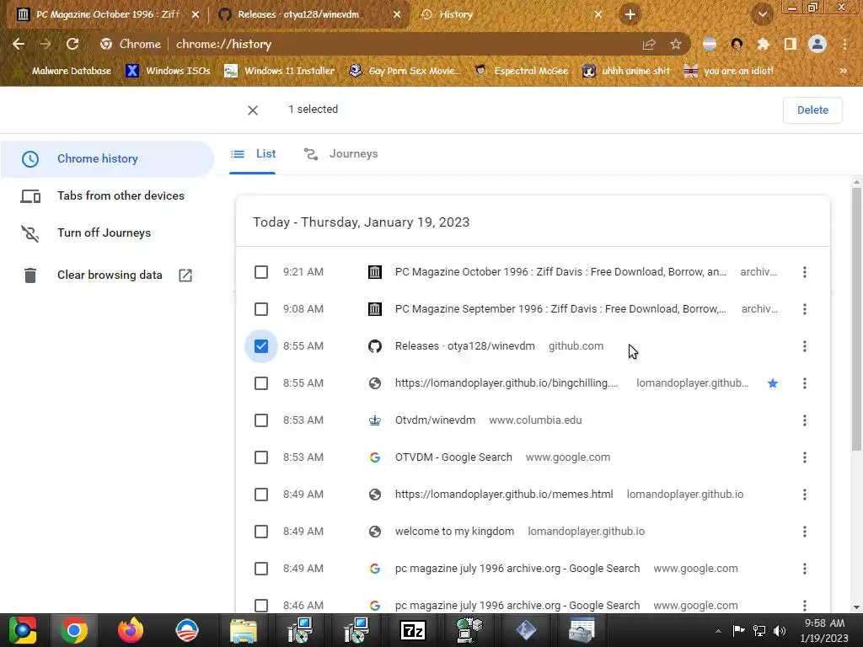Open Tabs from other devices
Screen dimensions: 863x647
(107, 195)
